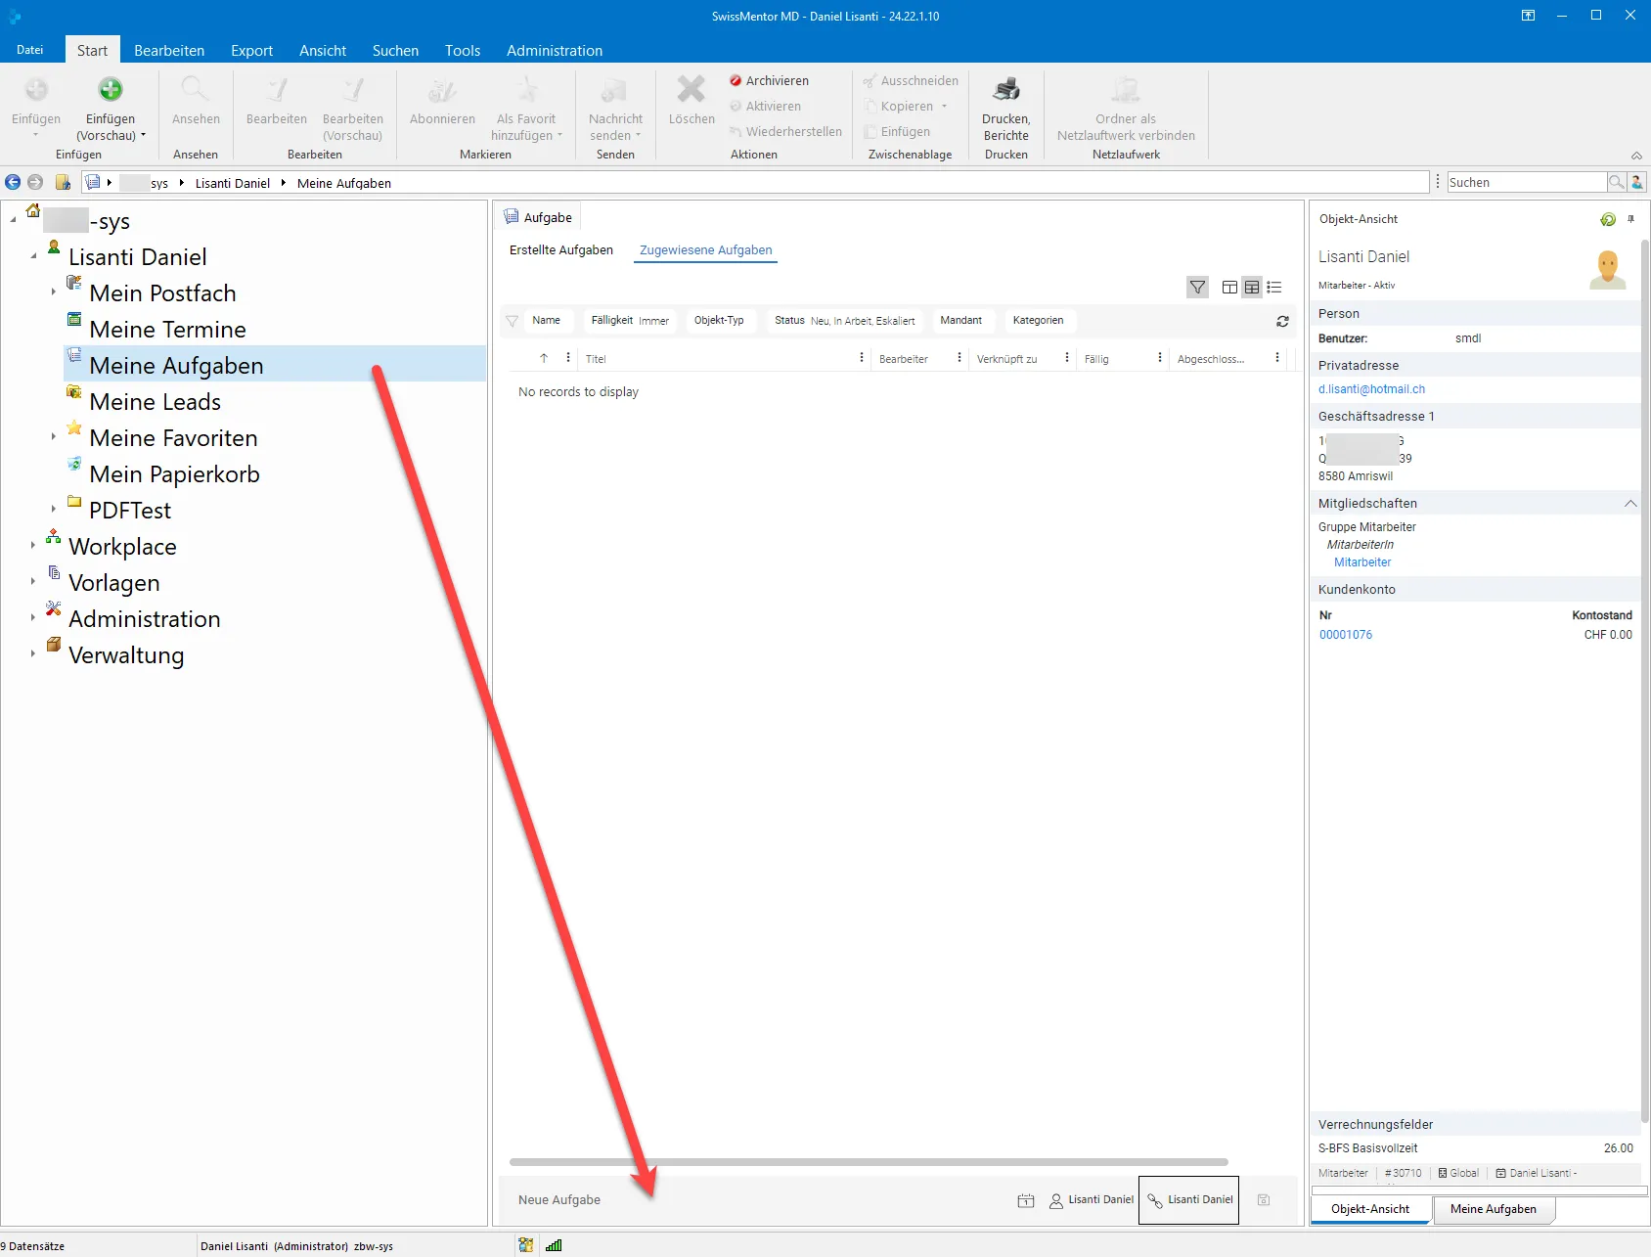Expand the Workplace tree node
Screen dimensions: 1651x1257
click(x=32, y=546)
